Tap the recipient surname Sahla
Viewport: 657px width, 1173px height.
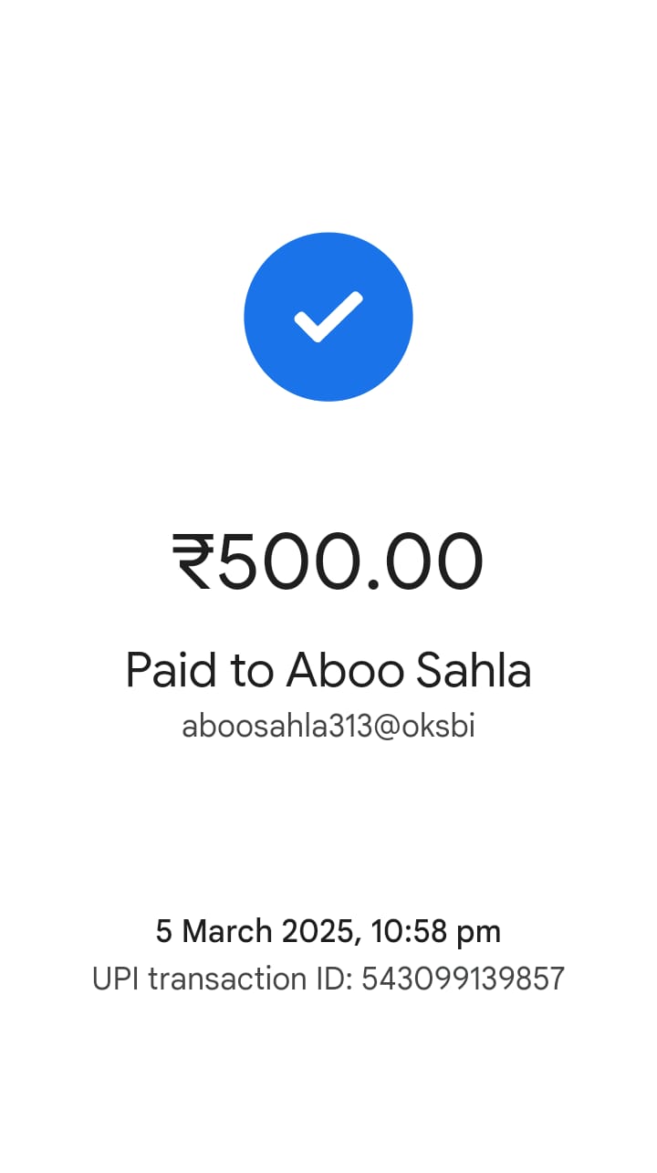tap(474, 671)
